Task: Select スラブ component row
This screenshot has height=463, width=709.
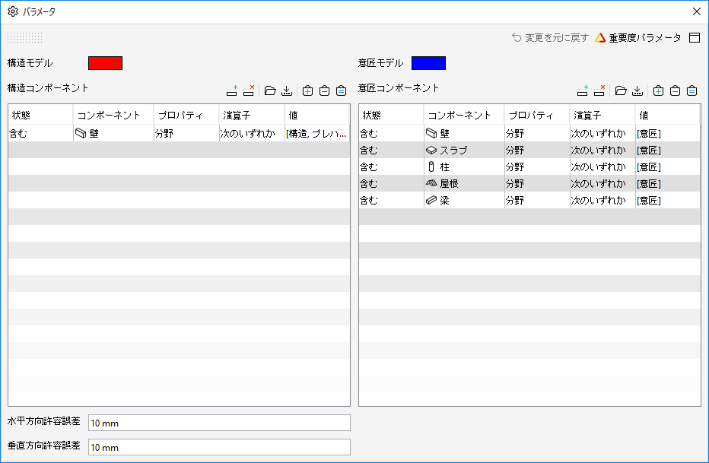Action: pos(464,150)
